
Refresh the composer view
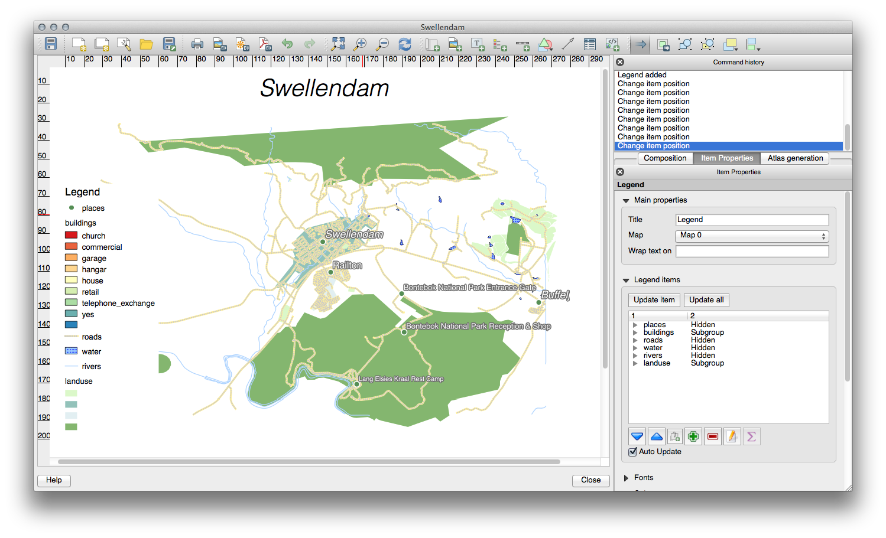405,44
